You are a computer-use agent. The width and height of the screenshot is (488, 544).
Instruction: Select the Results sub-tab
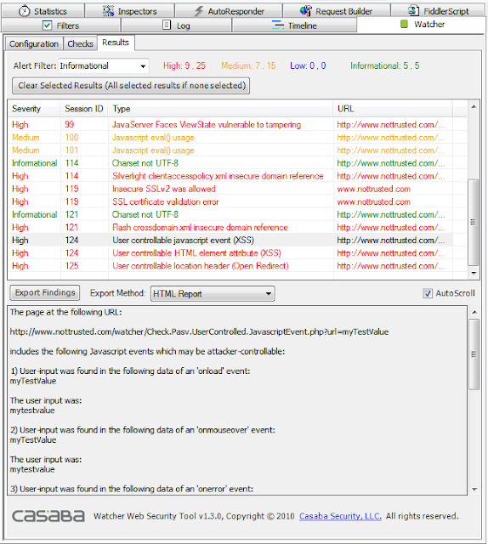pos(116,42)
